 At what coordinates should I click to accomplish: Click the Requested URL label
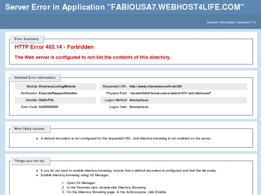point(115,87)
